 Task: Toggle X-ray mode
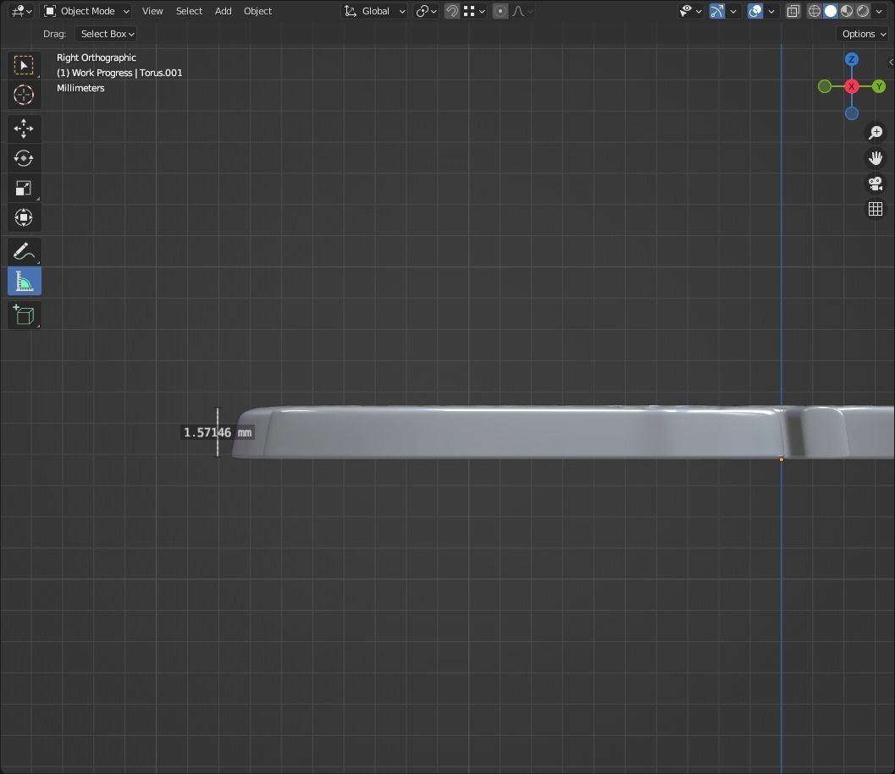(793, 11)
